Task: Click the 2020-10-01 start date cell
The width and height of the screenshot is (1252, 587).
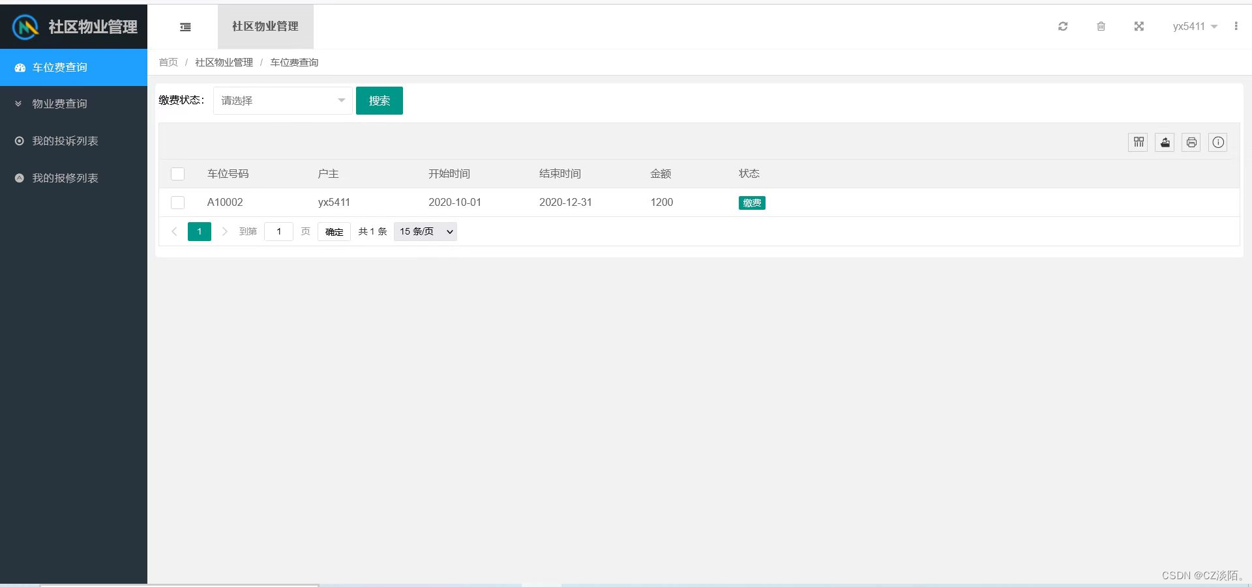Action: pyautogui.click(x=455, y=203)
